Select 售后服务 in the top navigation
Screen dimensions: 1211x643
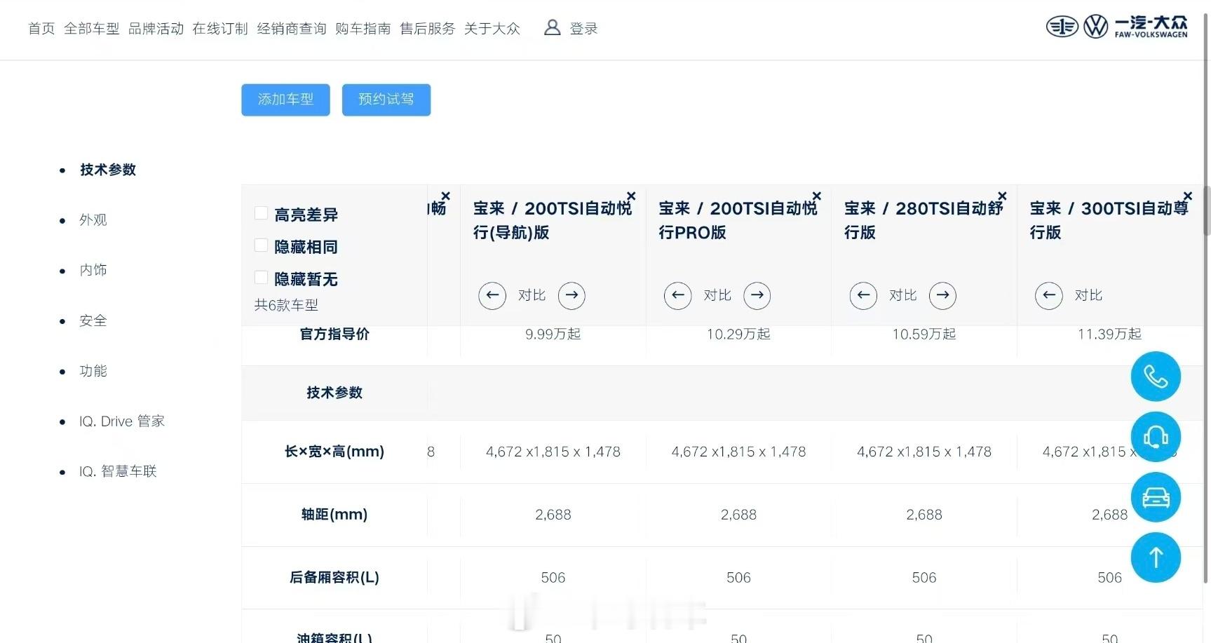428,29
